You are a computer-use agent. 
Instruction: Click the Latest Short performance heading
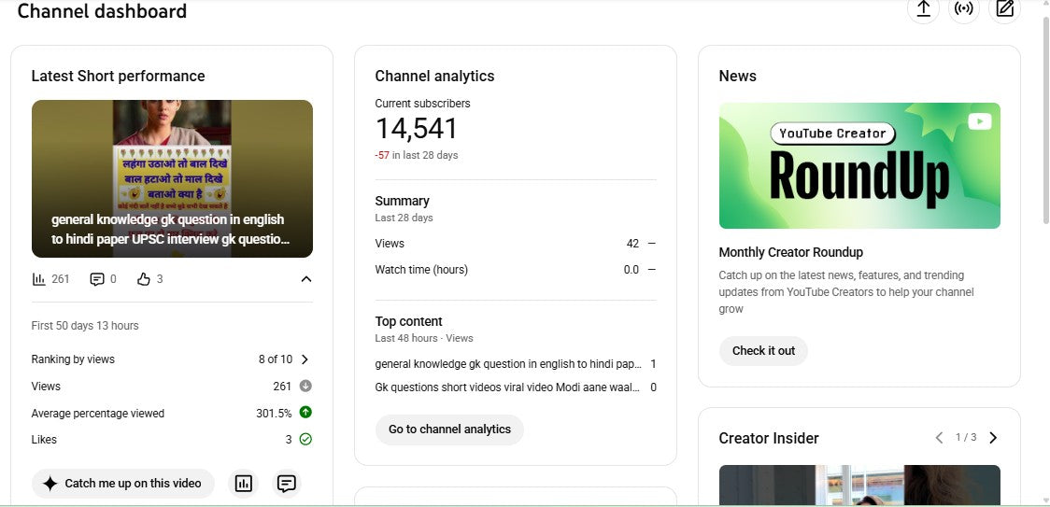click(x=118, y=77)
